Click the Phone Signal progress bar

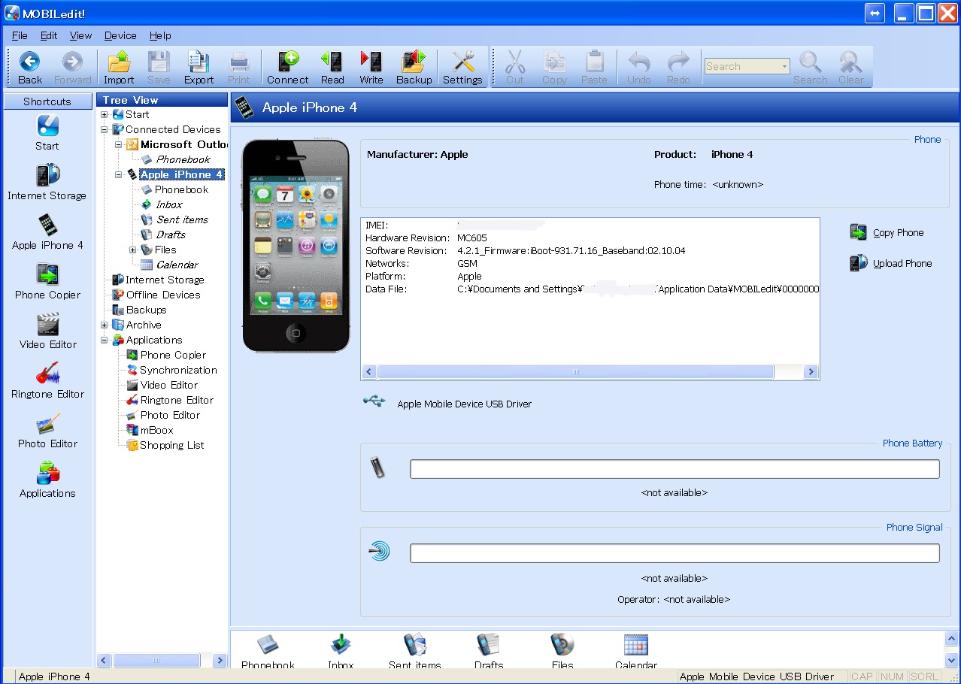[675, 553]
